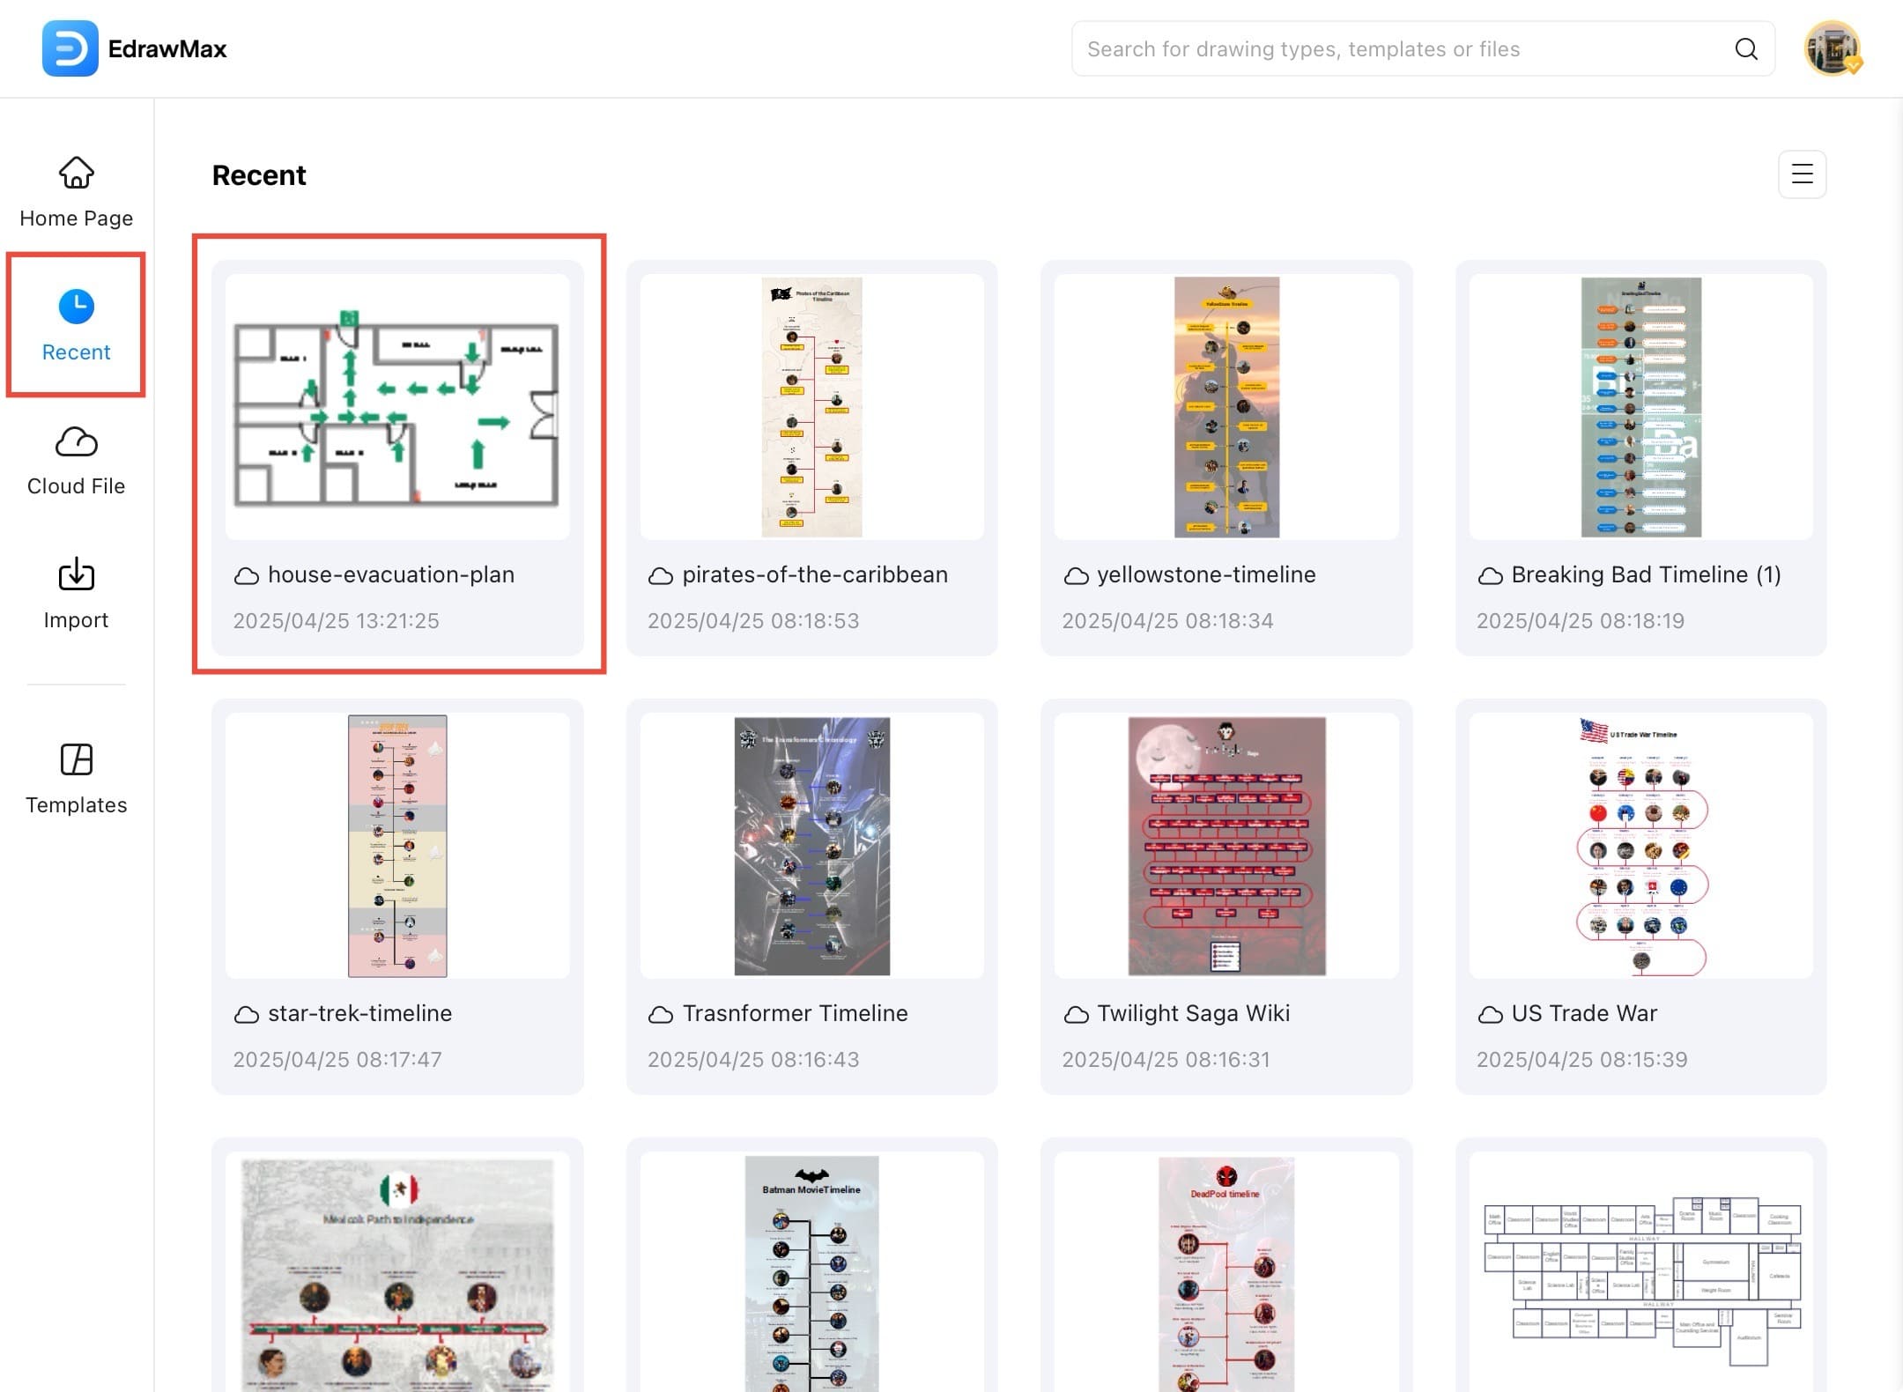This screenshot has width=1903, height=1392.
Task: Click the user profile avatar
Action: pos(1833,48)
